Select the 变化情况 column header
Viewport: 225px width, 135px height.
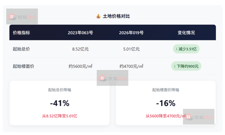point(186,33)
